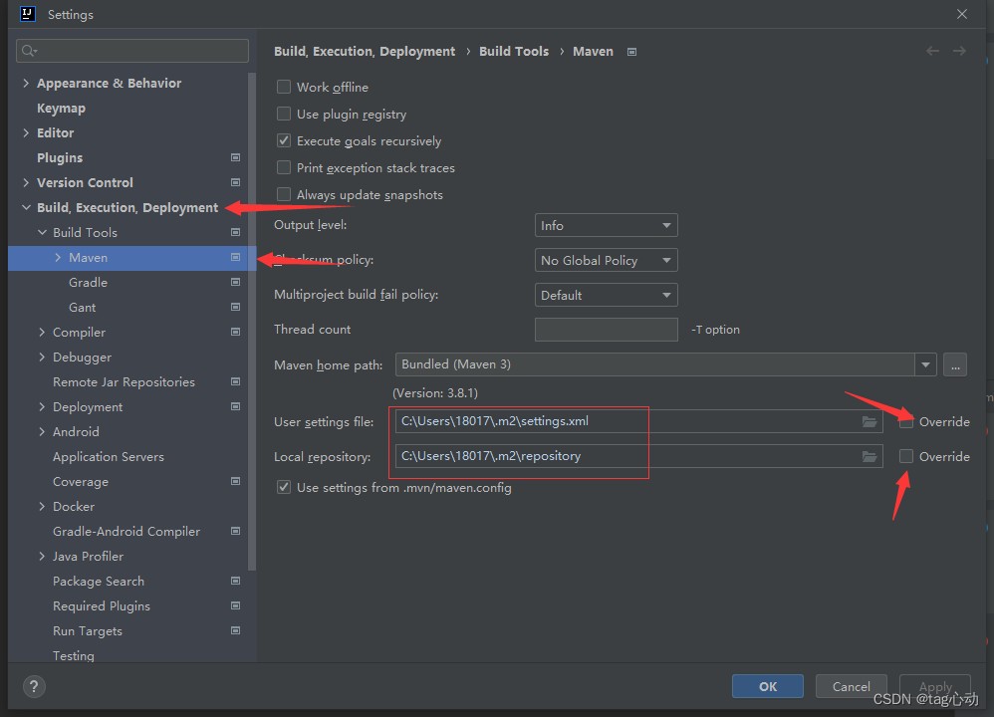Click the Apply button

pos(935,686)
